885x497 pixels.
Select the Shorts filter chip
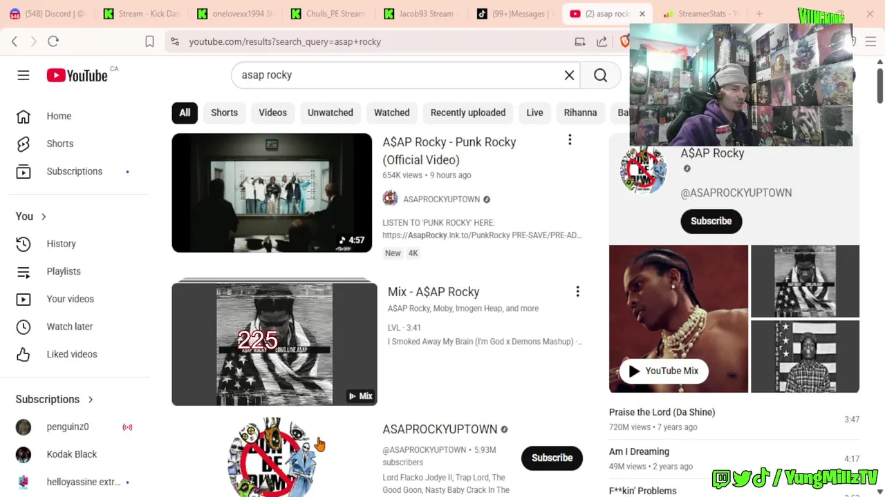[224, 113]
